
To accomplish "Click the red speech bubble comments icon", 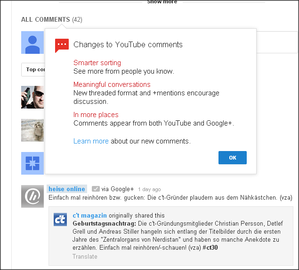I will [x=62, y=45].
